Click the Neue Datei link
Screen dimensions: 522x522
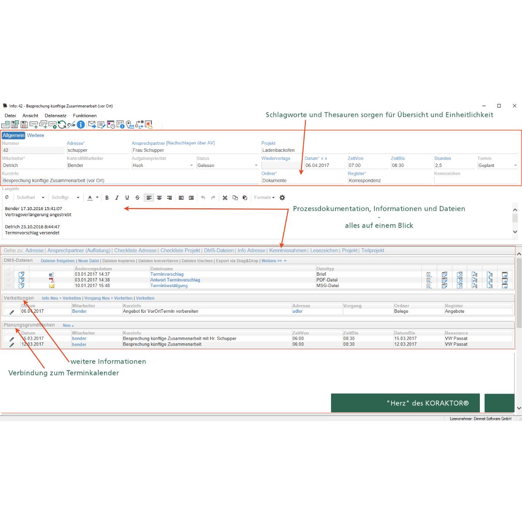(x=89, y=261)
